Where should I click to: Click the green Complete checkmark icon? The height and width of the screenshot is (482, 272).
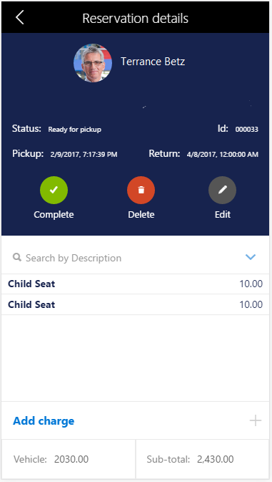tap(54, 190)
